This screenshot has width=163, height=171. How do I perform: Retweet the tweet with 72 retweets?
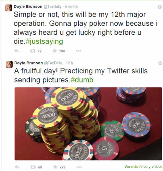point(33,51)
